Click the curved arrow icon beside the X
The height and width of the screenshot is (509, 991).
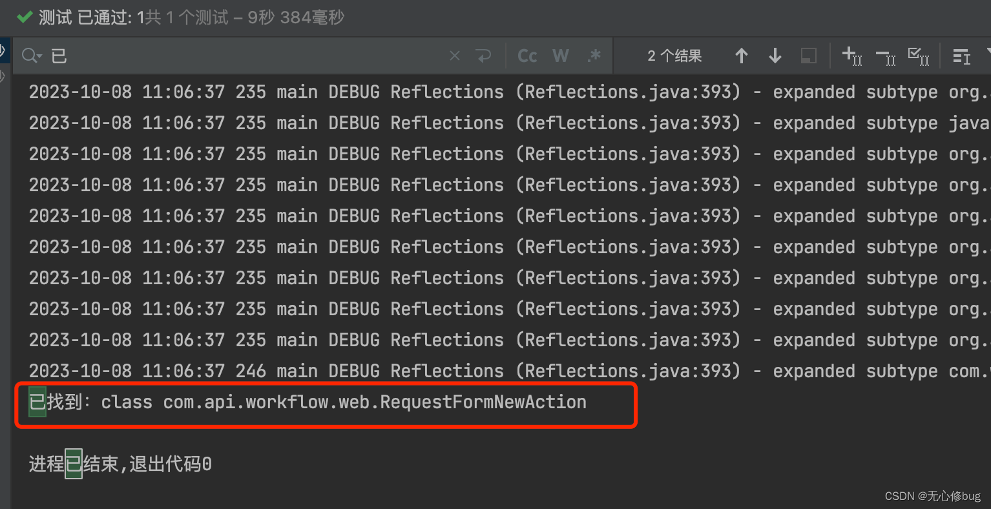[x=484, y=56]
